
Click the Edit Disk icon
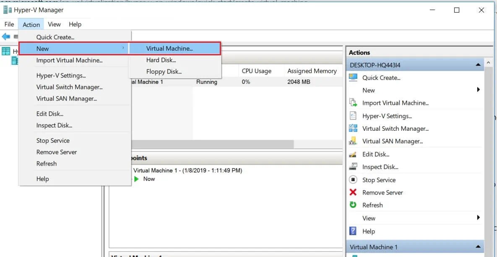pos(352,154)
